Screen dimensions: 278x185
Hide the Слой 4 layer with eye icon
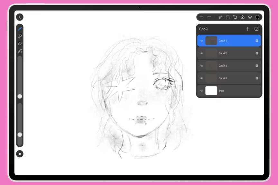202,41
